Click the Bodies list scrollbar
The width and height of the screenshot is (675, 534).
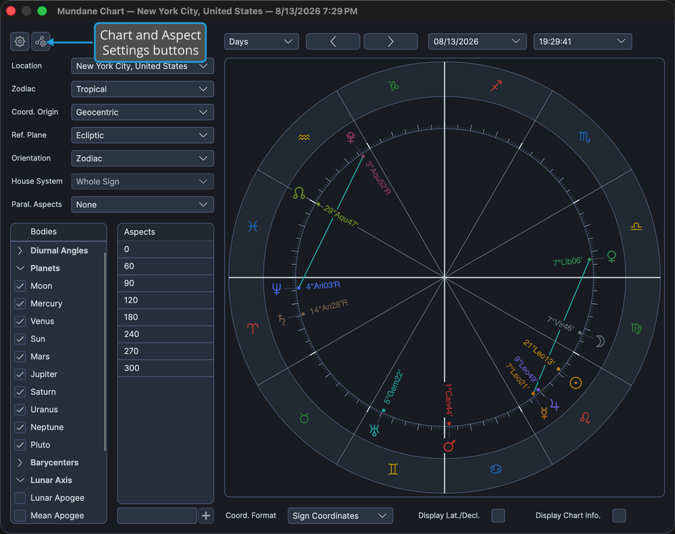[x=105, y=351]
